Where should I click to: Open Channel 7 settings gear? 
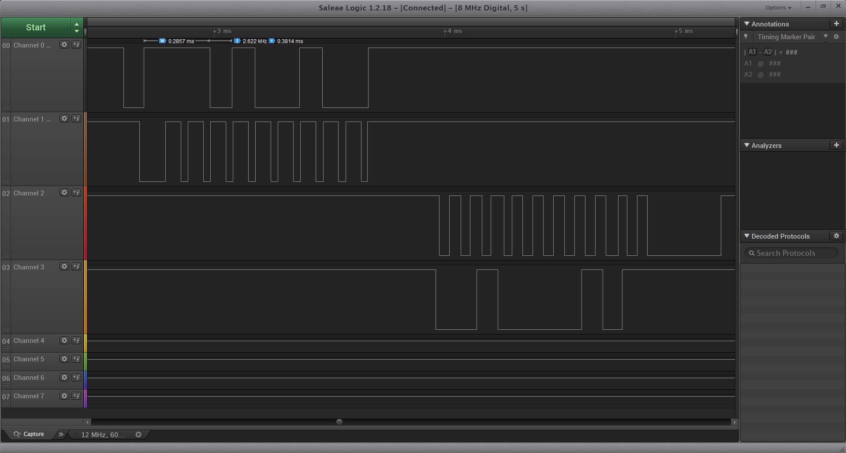click(64, 396)
